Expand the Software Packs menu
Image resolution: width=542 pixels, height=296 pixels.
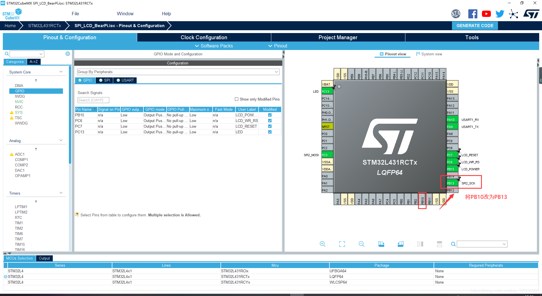click(x=214, y=46)
